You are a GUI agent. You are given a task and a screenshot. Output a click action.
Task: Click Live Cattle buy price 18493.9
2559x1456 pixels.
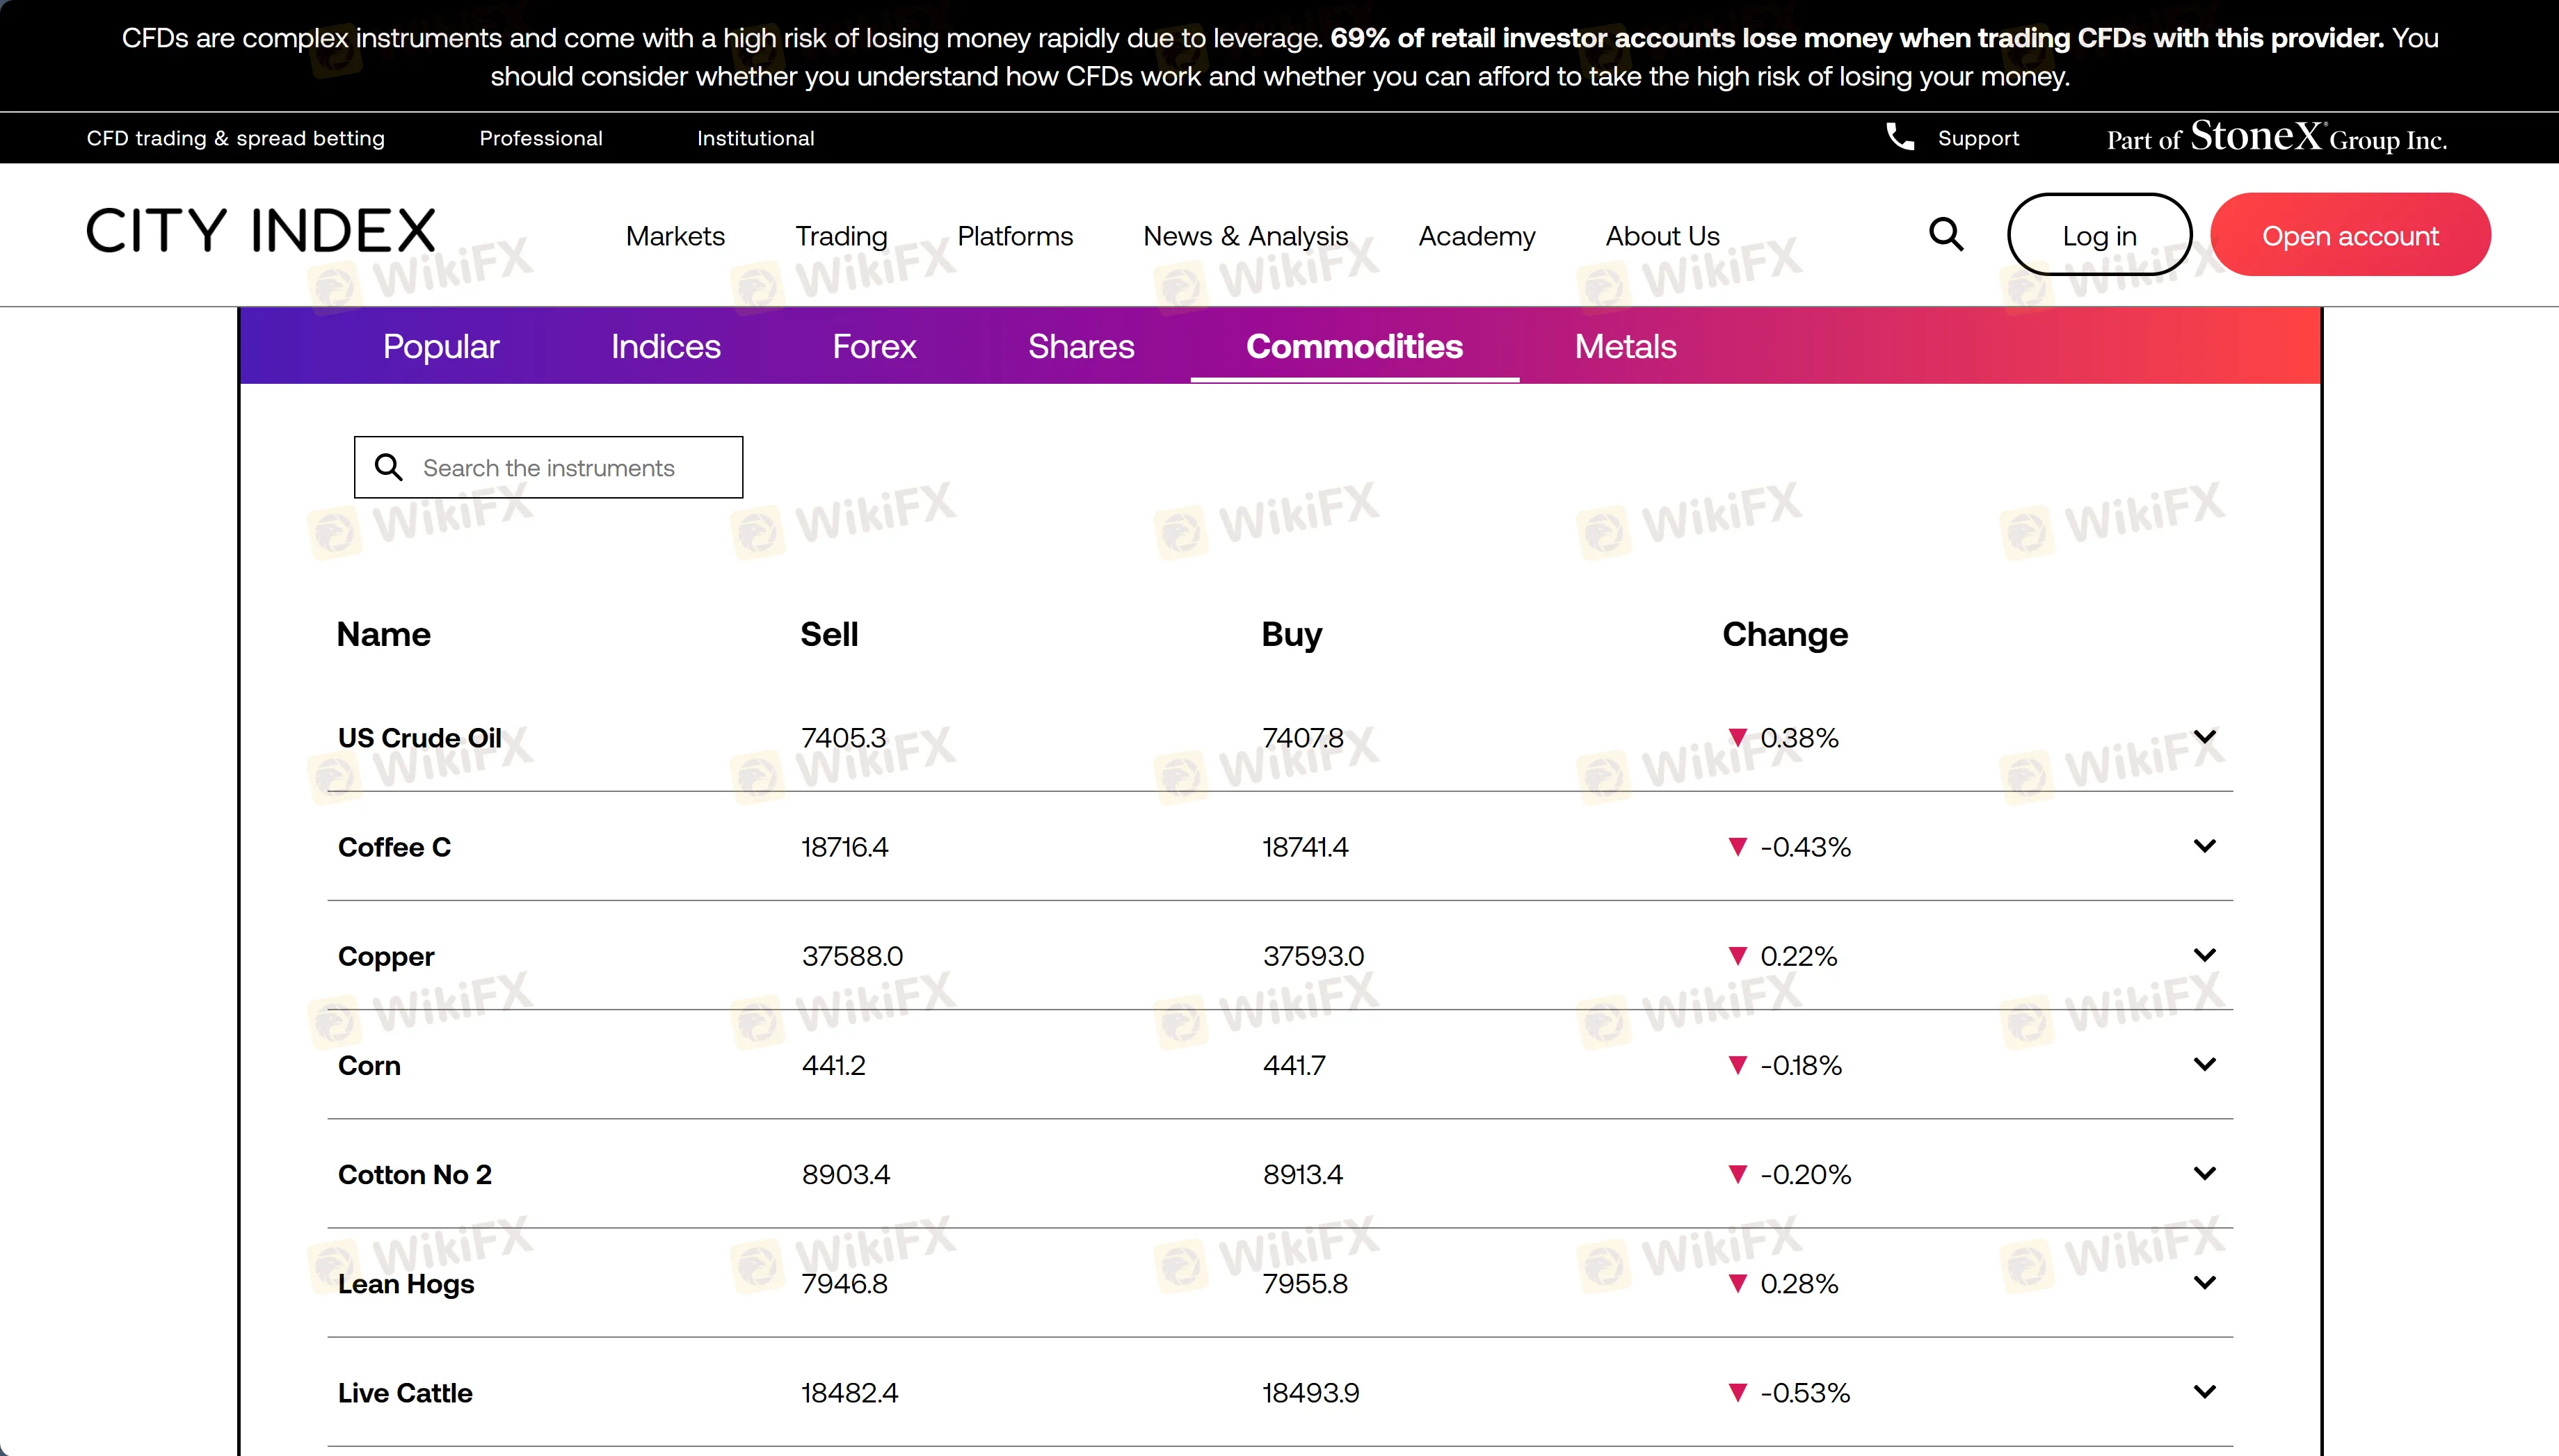coord(1310,1393)
